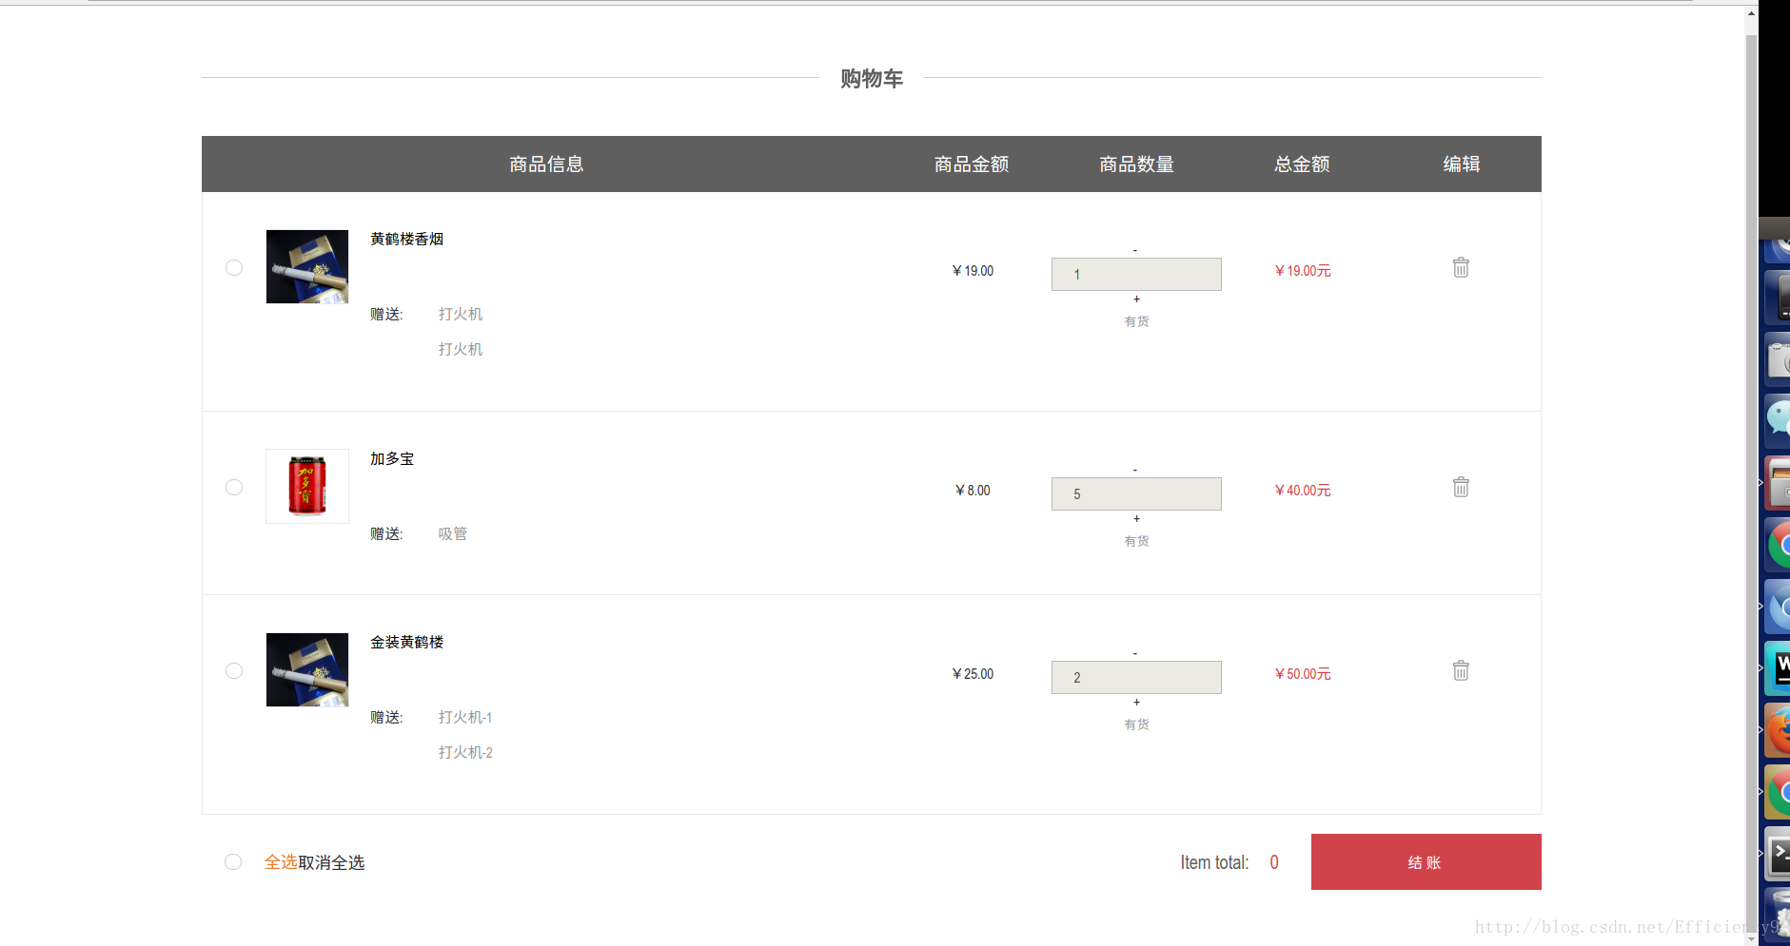This screenshot has width=1790, height=946.
Task: Click the 打火机-2 gift item text
Action: (x=465, y=752)
